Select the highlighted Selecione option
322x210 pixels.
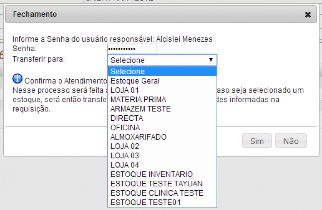tap(162, 71)
